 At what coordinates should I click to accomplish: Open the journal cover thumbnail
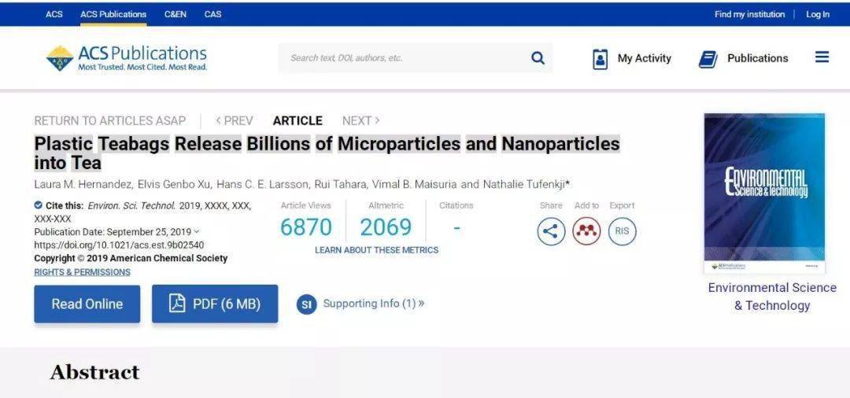point(764,193)
